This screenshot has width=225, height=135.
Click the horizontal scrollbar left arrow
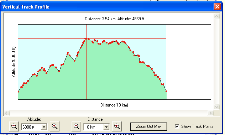pyautogui.click(x=6, y=113)
